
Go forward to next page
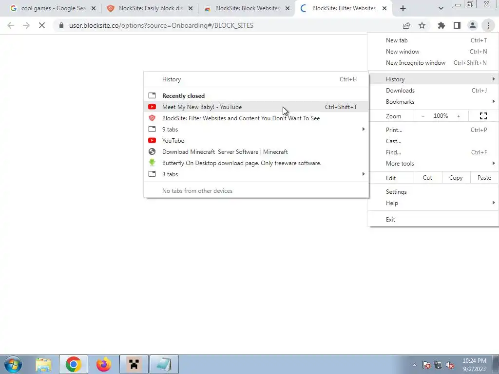pos(26,25)
